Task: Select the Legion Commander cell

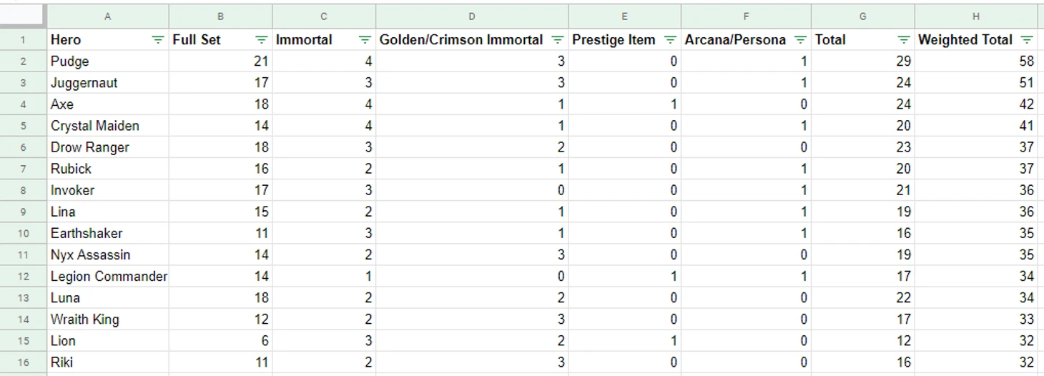Action: tap(109, 277)
